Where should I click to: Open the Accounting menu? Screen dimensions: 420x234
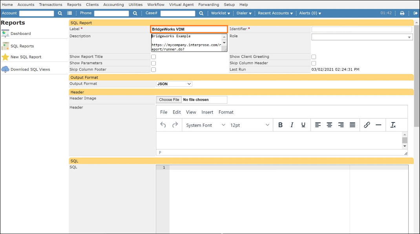(113, 5)
